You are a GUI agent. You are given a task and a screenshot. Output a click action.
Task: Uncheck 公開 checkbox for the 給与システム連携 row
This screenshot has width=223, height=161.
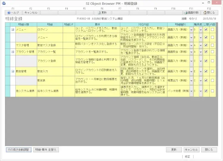click(206, 91)
